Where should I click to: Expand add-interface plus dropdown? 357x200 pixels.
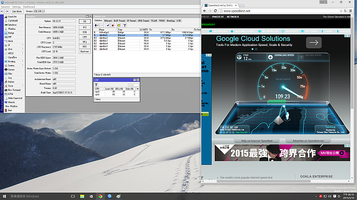coord(98,25)
